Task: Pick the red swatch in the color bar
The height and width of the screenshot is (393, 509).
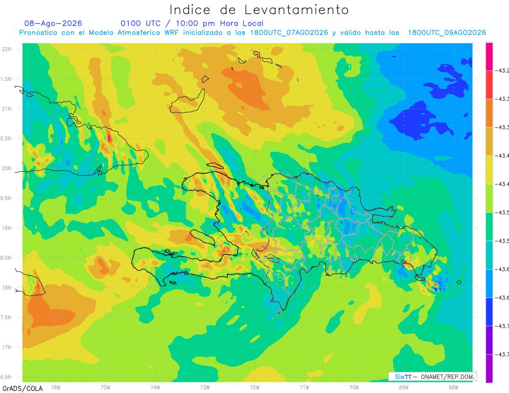Action: click(x=489, y=85)
